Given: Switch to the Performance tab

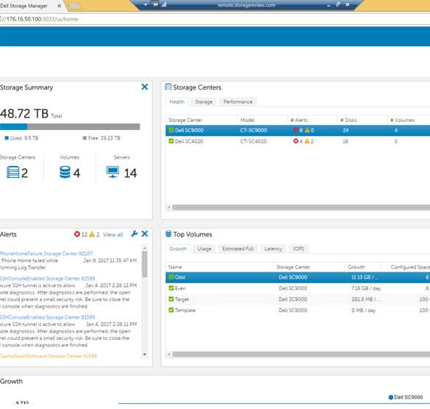Looking at the screenshot, I should point(238,102).
